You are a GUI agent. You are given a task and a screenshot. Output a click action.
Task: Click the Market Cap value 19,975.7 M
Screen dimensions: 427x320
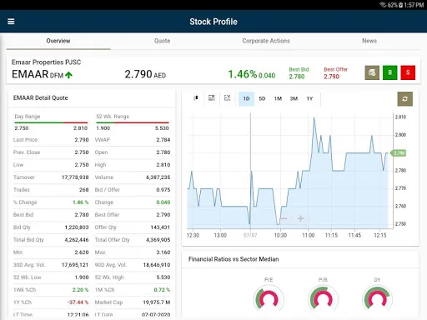(x=157, y=302)
